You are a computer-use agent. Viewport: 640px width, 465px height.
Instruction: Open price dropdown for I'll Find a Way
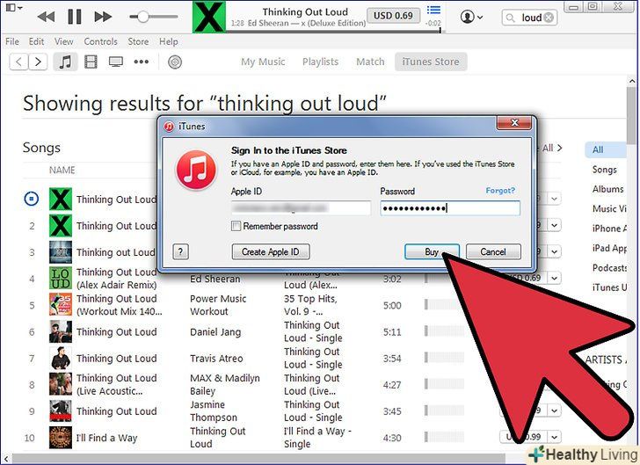[554, 437]
